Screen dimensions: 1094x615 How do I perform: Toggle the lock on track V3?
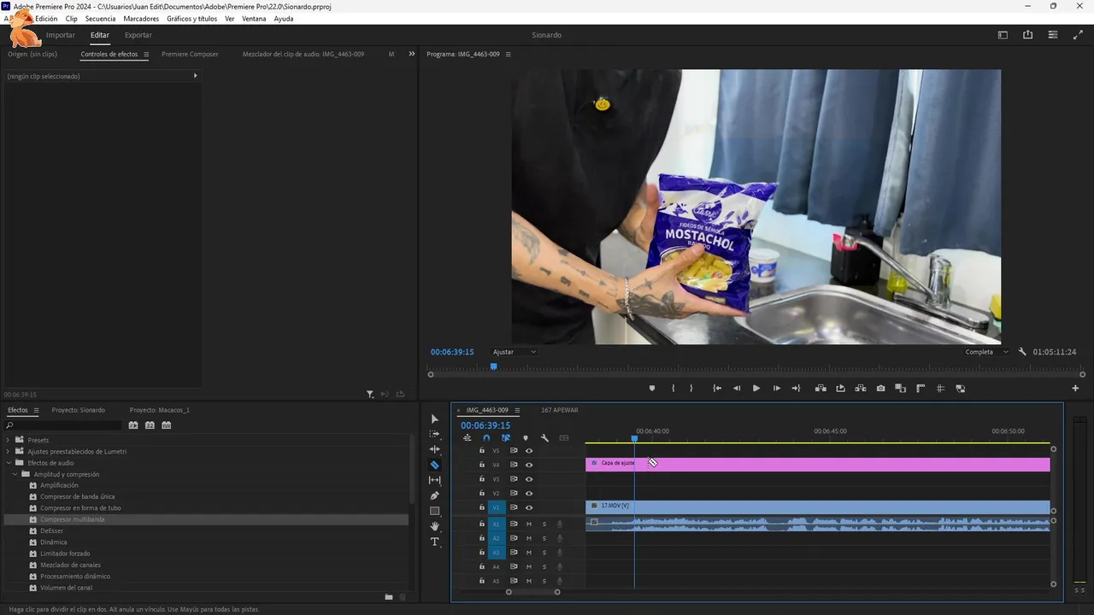pos(481,479)
